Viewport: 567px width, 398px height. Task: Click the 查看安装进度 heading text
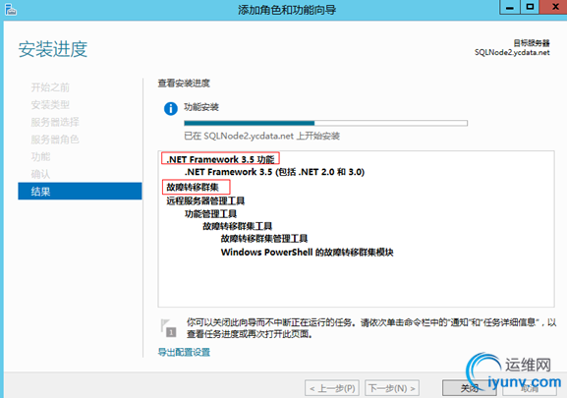point(184,84)
